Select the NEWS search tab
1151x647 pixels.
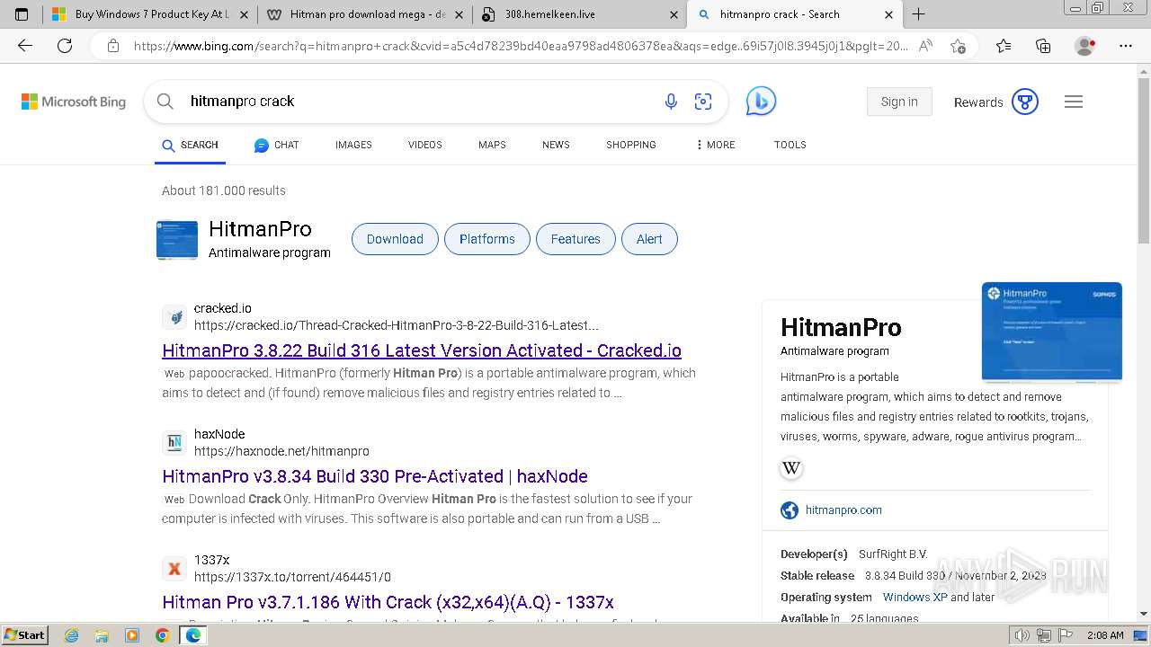coord(556,145)
